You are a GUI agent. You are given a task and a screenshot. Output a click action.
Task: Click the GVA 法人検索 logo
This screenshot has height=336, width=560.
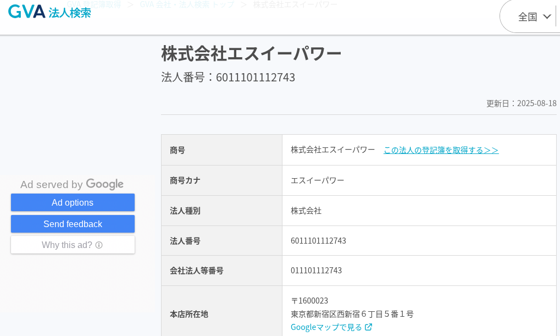point(49,12)
